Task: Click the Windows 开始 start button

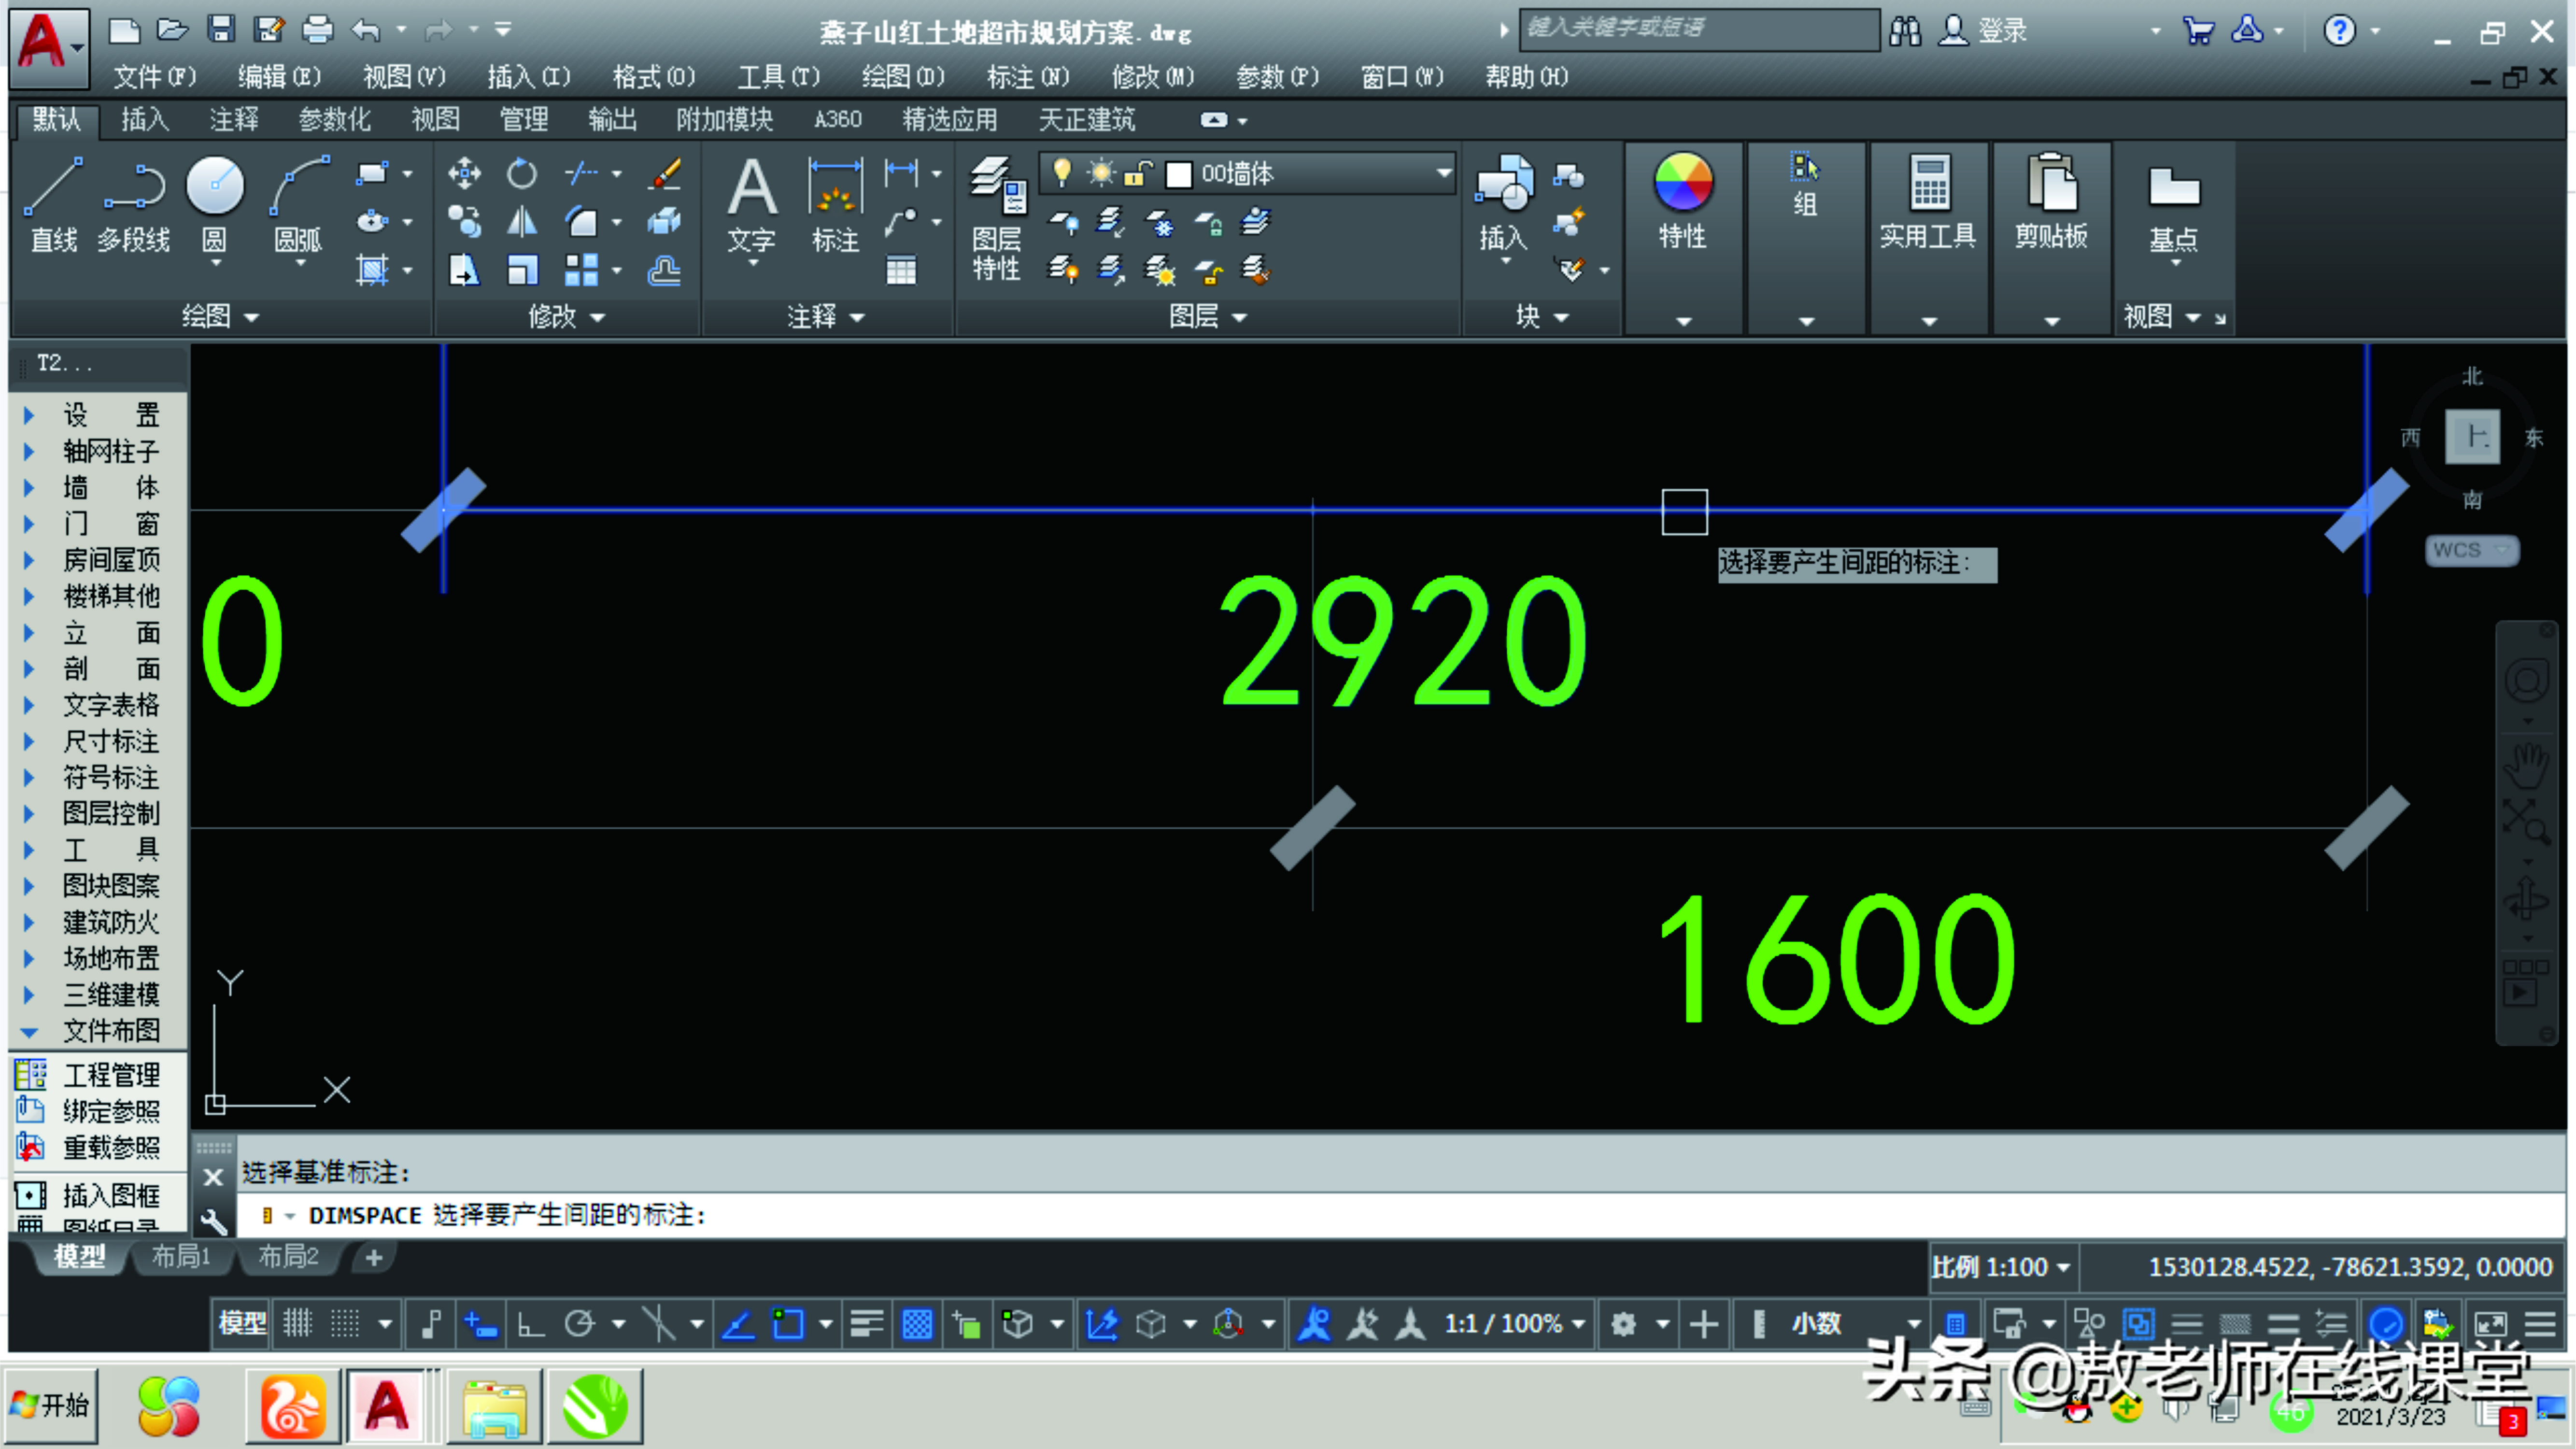Action: (50, 1405)
